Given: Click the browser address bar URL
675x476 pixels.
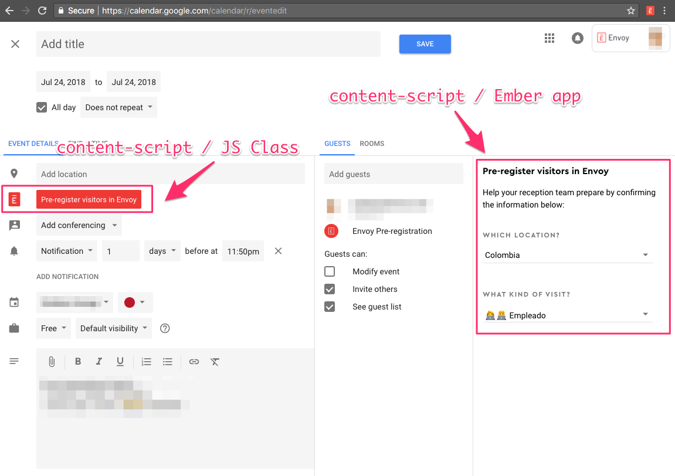Looking at the screenshot, I should [195, 11].
